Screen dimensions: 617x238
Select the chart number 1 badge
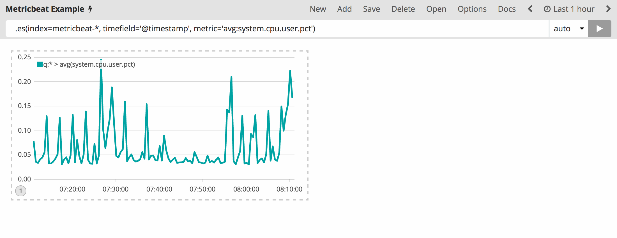pyautogui.click(x=21, y=191)
